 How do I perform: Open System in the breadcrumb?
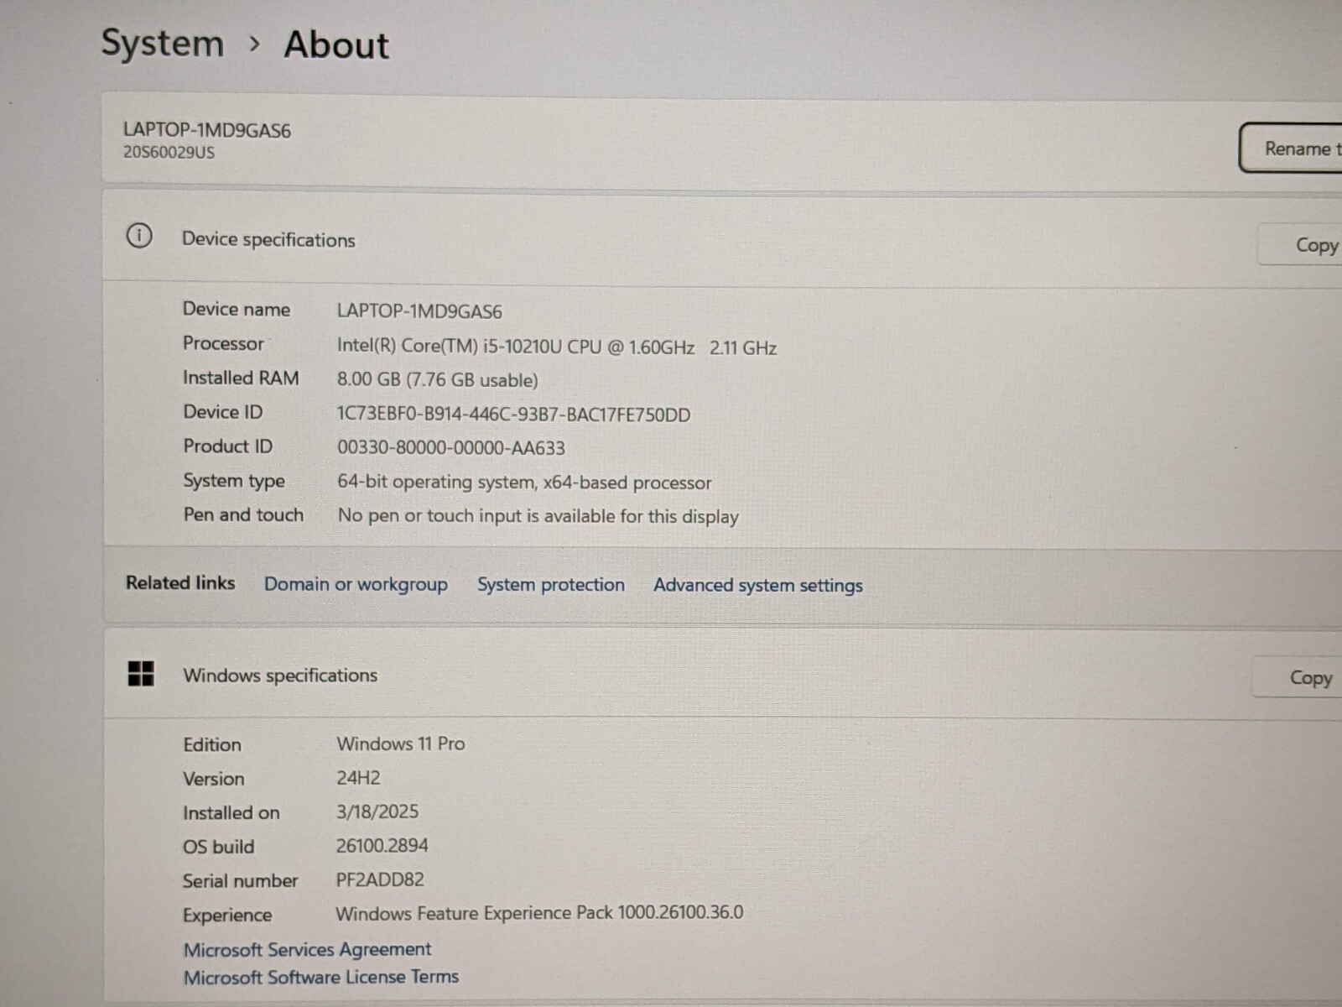click(163, 43)
